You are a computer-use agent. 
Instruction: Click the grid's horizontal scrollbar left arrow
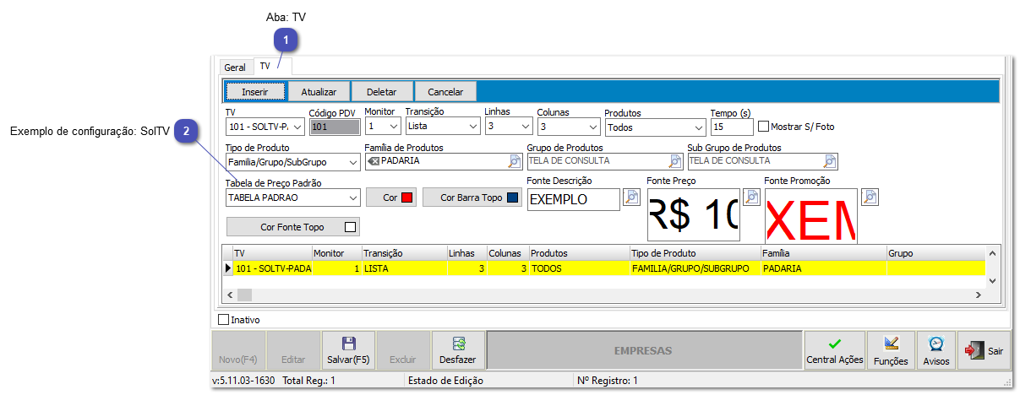tap(228, 295)
